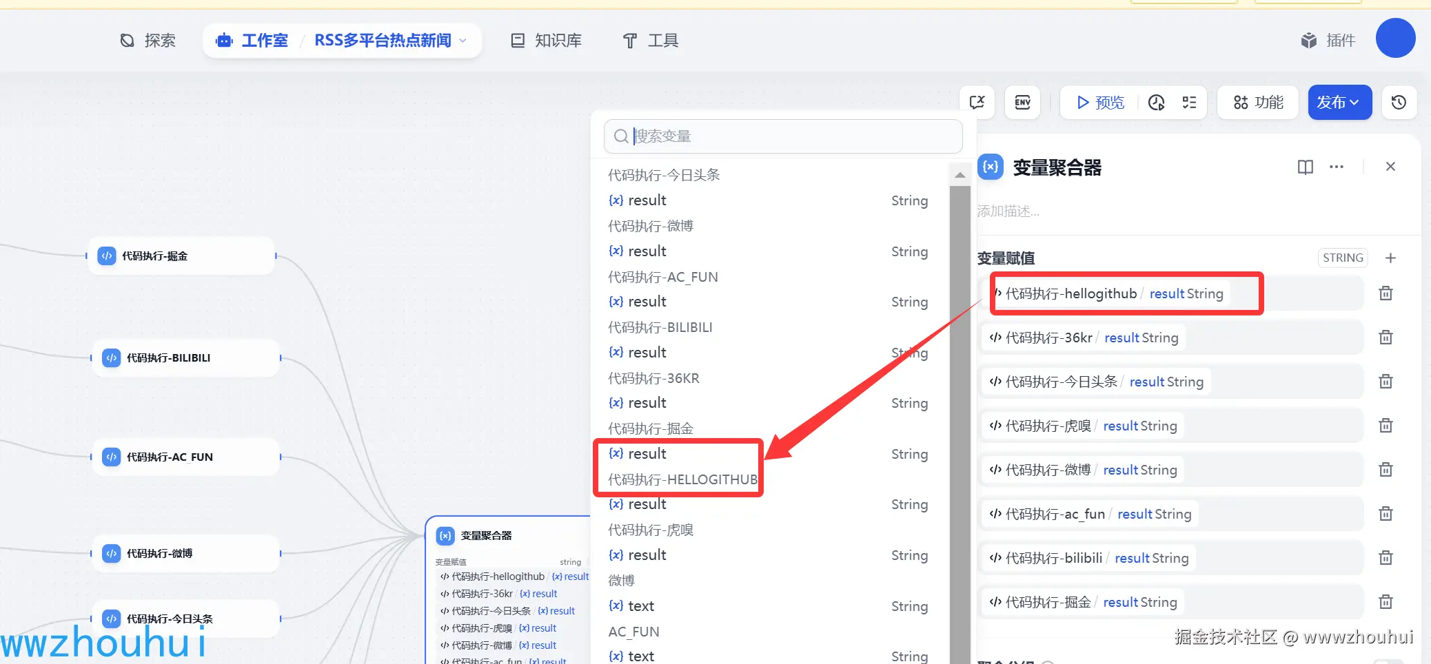Click the 代码执行-虎嗅 result variable in panel
Viewport: 1431px width, 664px height.
pyautogui.click(x=1083, y=426)
